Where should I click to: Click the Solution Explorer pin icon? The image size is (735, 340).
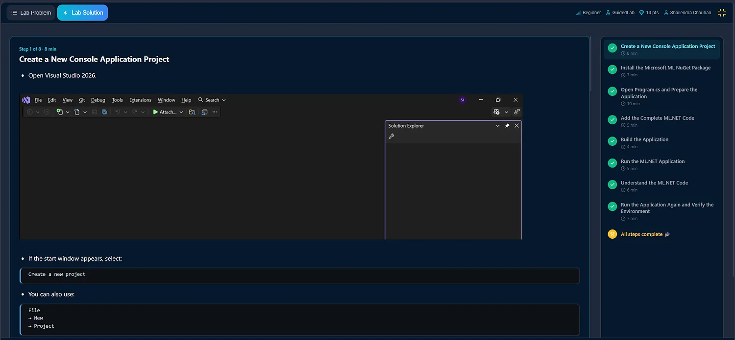[x=507, y=126]
